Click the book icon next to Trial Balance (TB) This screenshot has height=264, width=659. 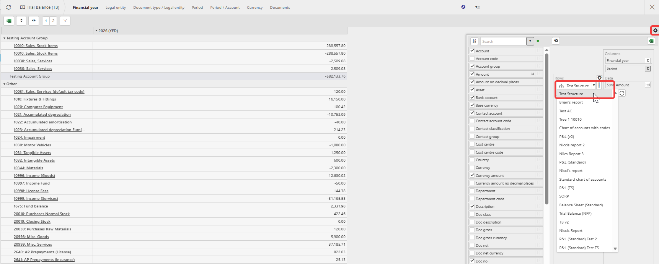[23, 7]
